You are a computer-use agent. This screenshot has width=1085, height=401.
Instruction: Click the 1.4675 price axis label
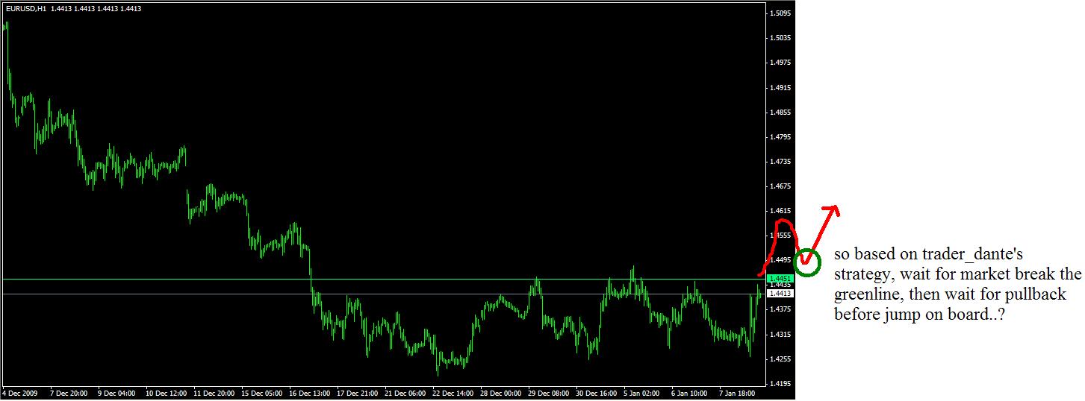(x=781, y=186)
